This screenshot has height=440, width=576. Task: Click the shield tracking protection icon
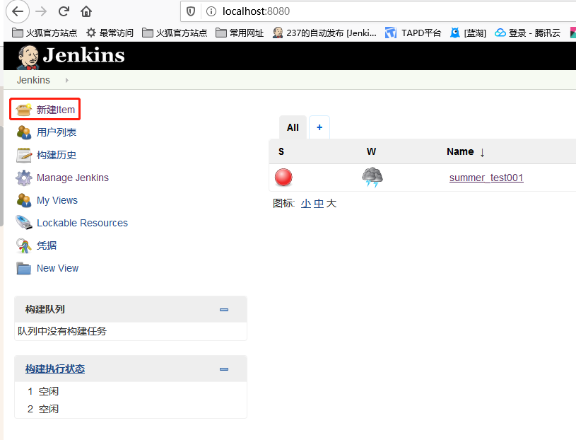(x=191, y=11)
